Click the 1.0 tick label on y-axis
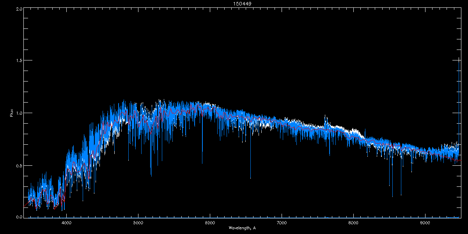Viewport: 468px width, 234px height. (19, 113)
